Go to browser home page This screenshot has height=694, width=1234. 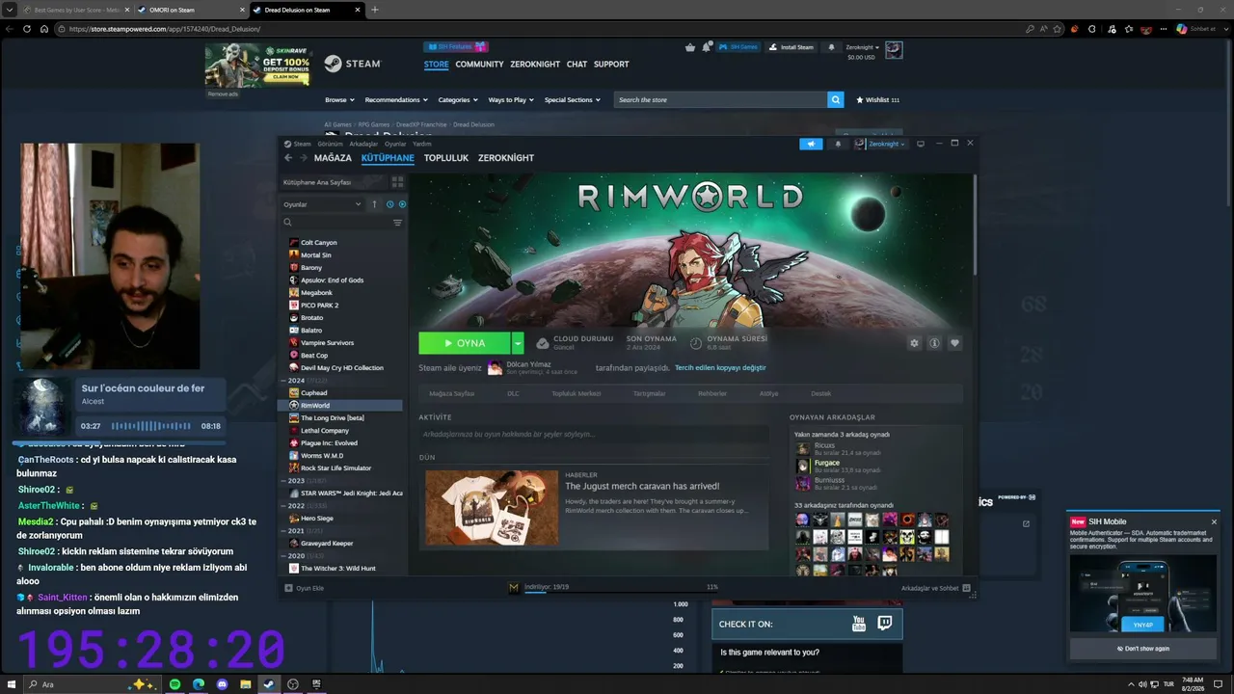(x=43, y=29)
